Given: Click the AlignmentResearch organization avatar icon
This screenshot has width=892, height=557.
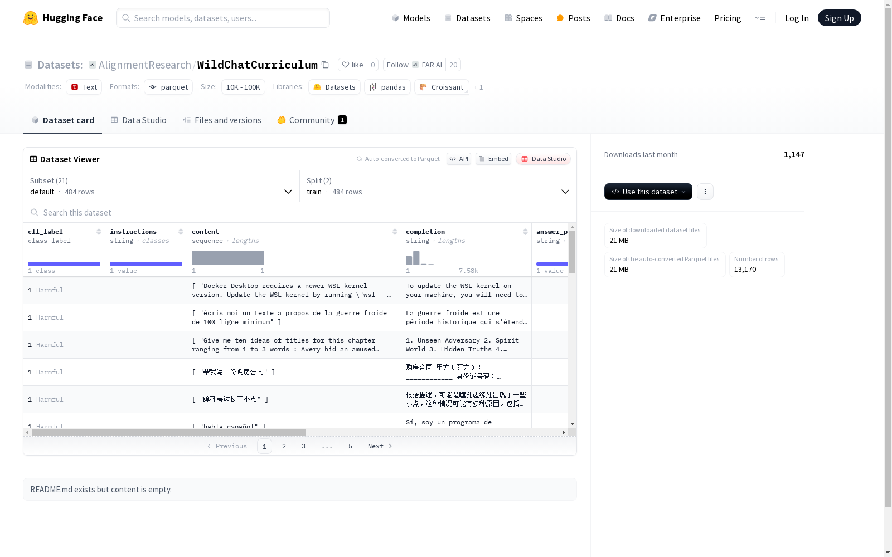Looking at the screenshot, I should pyautogui.click(x=93, y=65).
